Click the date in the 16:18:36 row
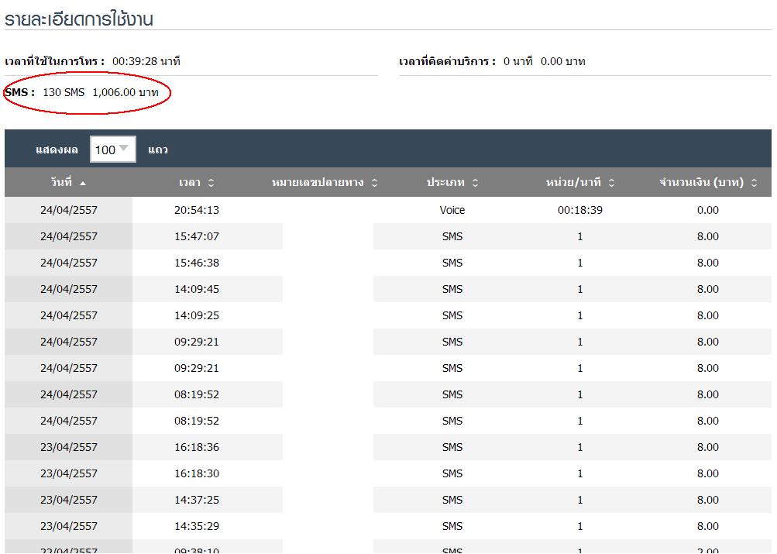The height and width of the screenshot is (554, 777). (69, 447)
